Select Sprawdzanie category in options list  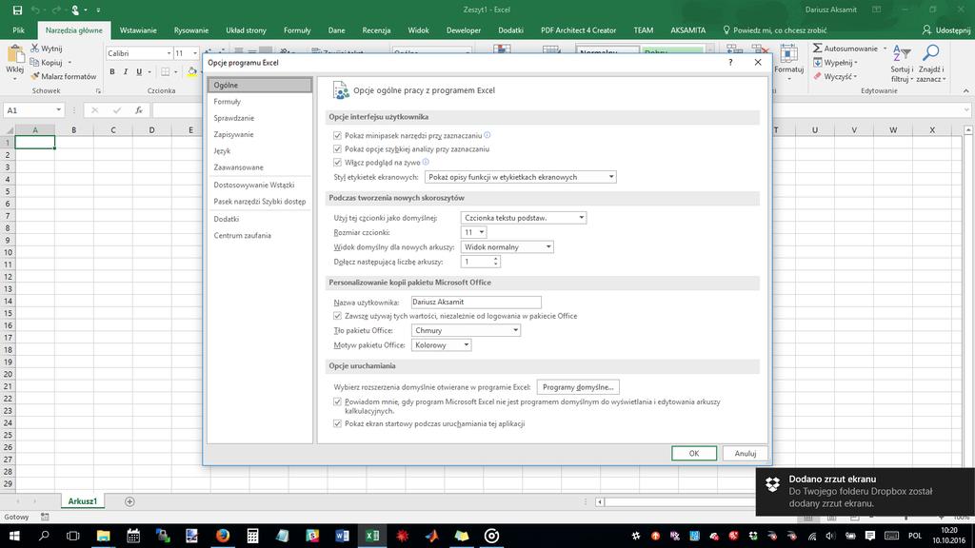(x=259, y=118)
